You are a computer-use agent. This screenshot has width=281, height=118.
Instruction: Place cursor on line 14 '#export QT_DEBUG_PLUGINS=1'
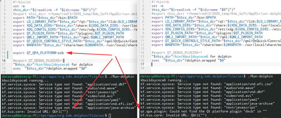(177, 53)
